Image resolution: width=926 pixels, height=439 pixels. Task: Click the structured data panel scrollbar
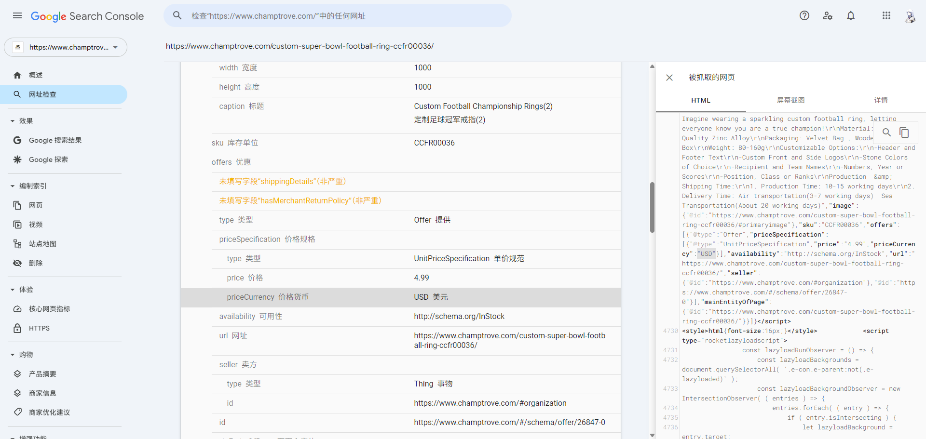[x=652, y=207]
